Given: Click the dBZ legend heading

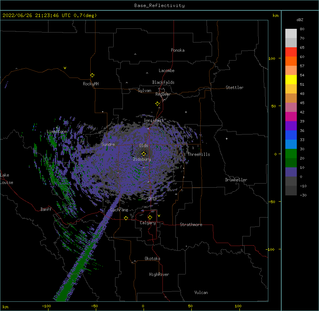Looking at the screenshot, I should coord(300,20).
